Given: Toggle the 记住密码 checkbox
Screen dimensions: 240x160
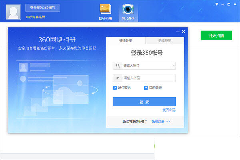Looking at the screenshot, I should pos(115,88).
